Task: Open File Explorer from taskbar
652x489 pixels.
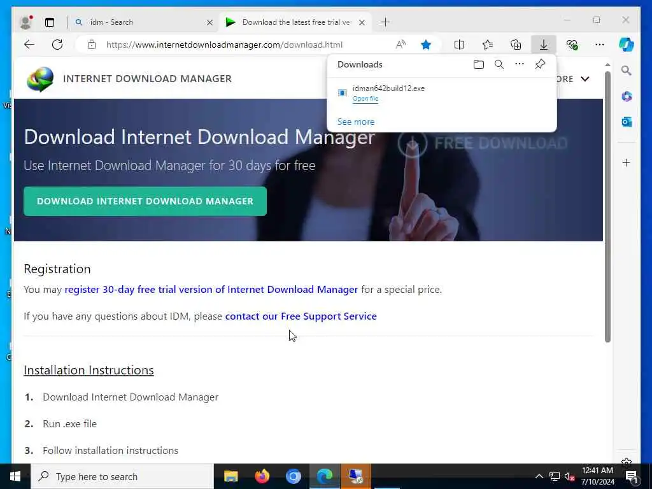Action: 230,476
